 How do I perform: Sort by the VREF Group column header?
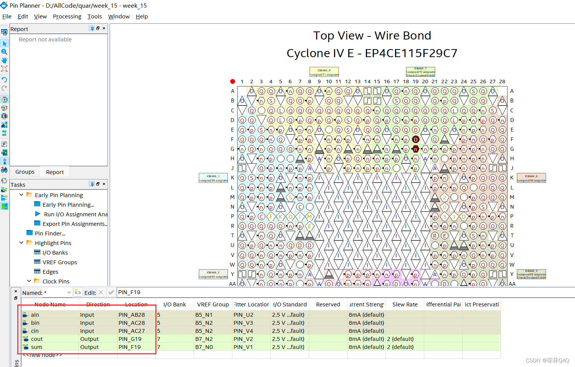(x=213, y=304)
